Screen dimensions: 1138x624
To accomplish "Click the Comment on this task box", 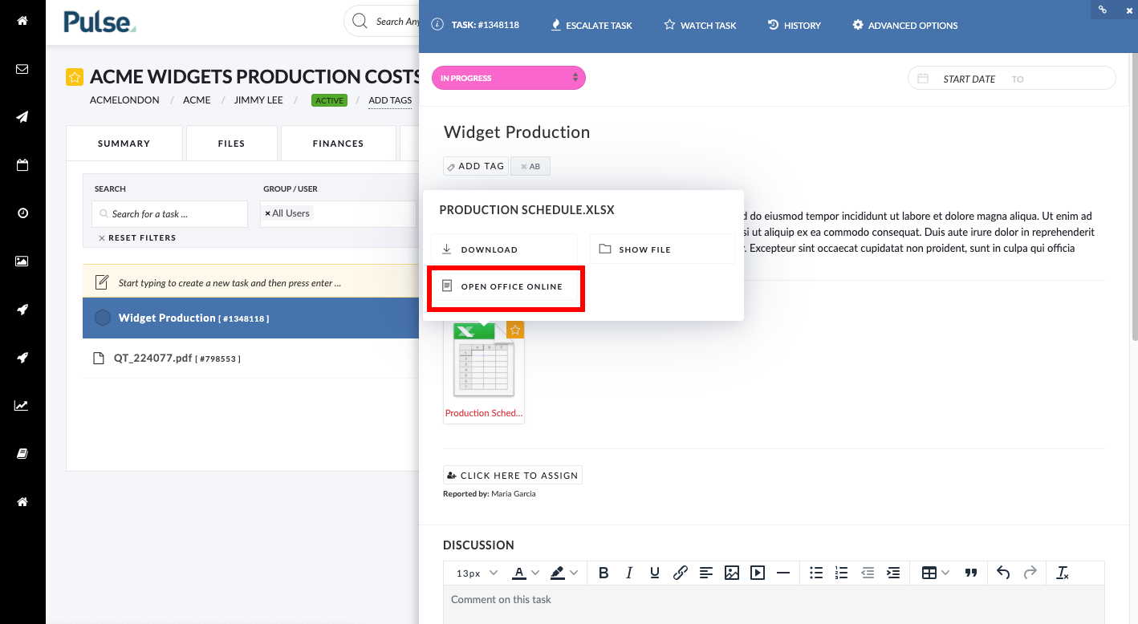I will click(x=774, y=605).
